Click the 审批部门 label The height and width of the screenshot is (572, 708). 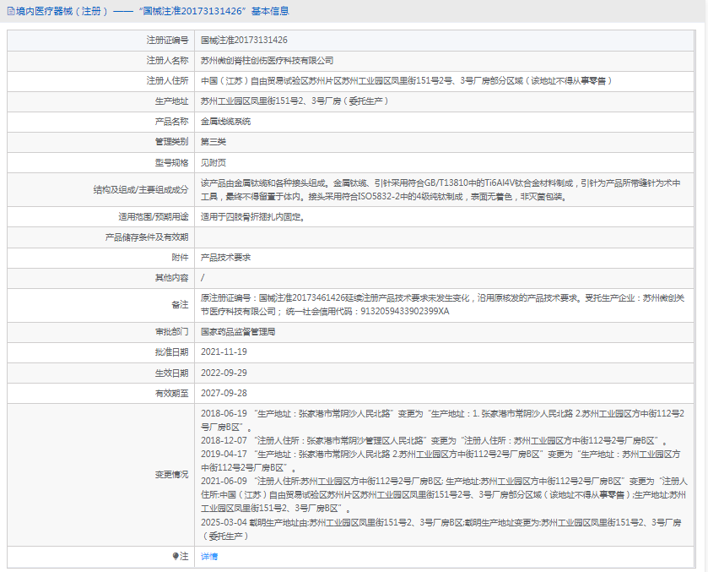click(x=171, y=332)
